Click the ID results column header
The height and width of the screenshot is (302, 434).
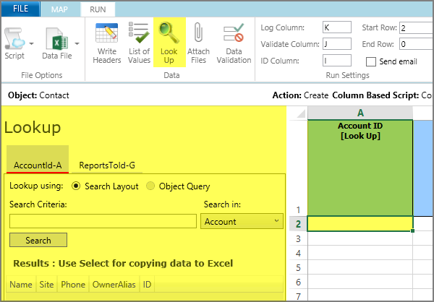click(x=147, y=285)
